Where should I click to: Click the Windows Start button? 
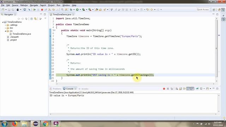pos(4,123)
